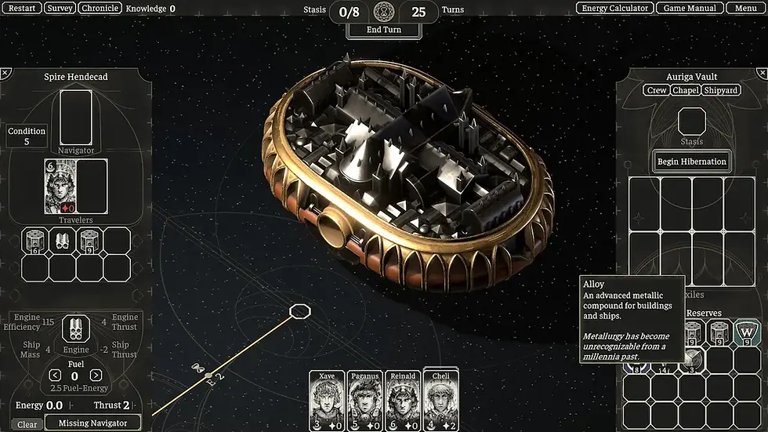Click the Reserves heading
Image resolution: width=768 pixels, height=432 pixels.
tap(704, 313)
